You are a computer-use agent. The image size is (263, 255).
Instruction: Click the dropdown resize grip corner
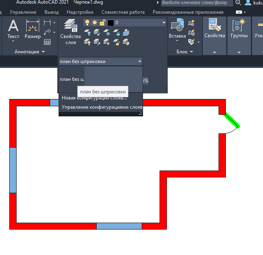(140, 114)
